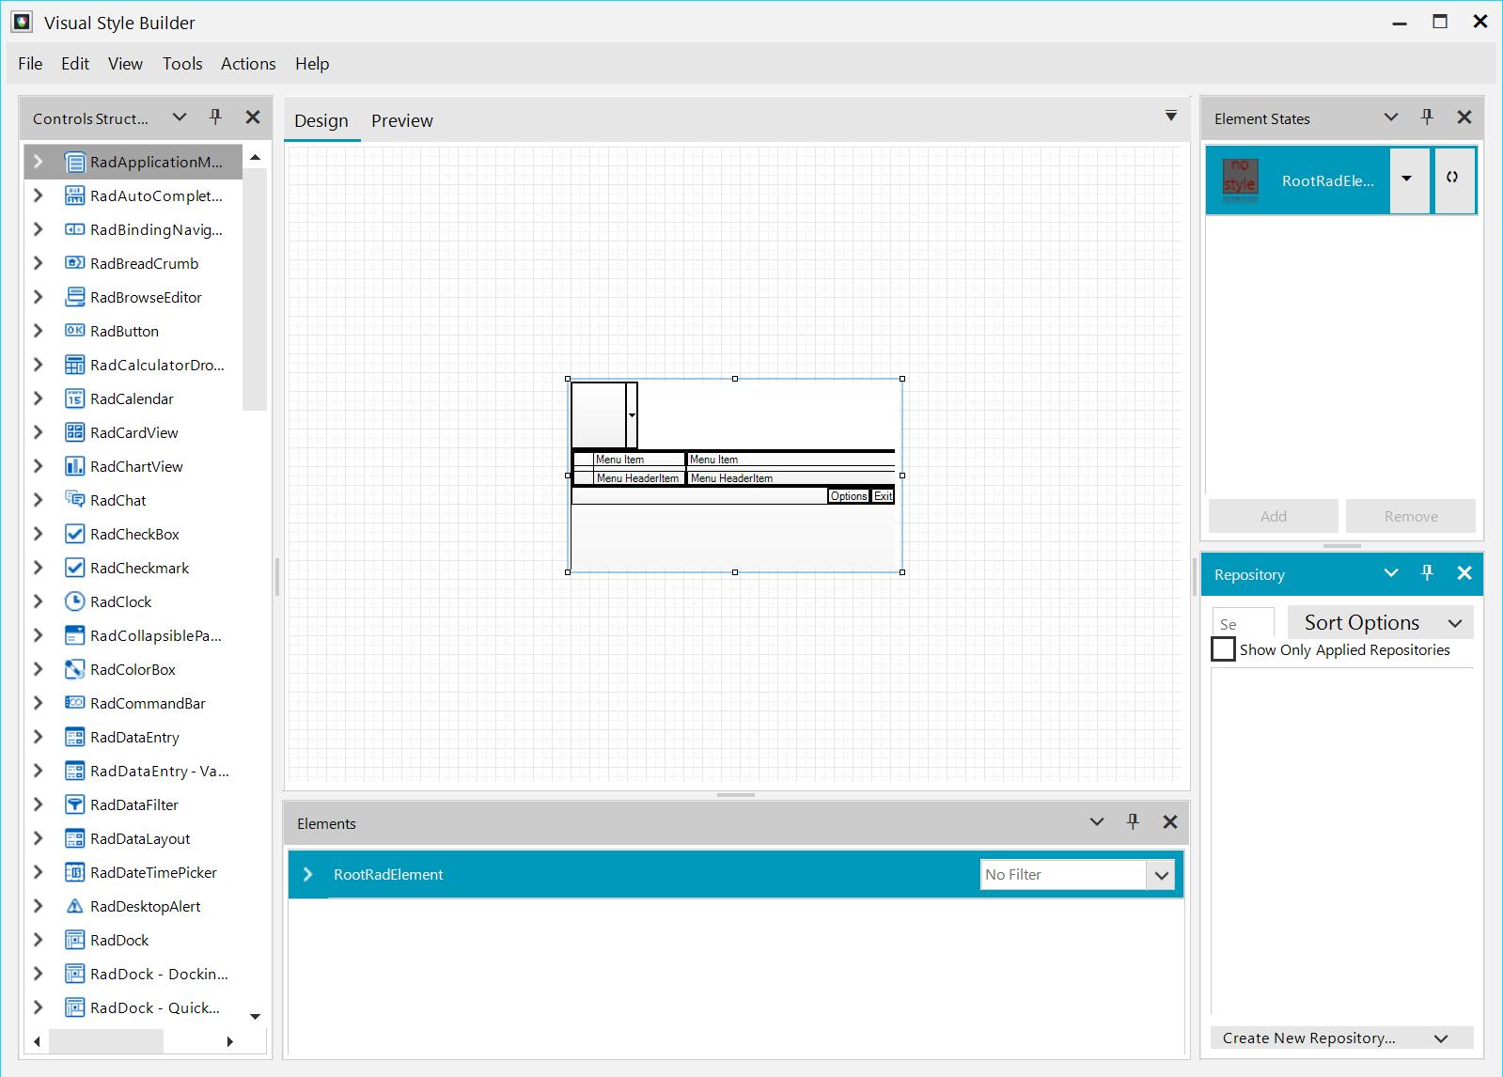
Task: Click the code brackets button beside RootRadElement state
Action: pos(1452,179)
